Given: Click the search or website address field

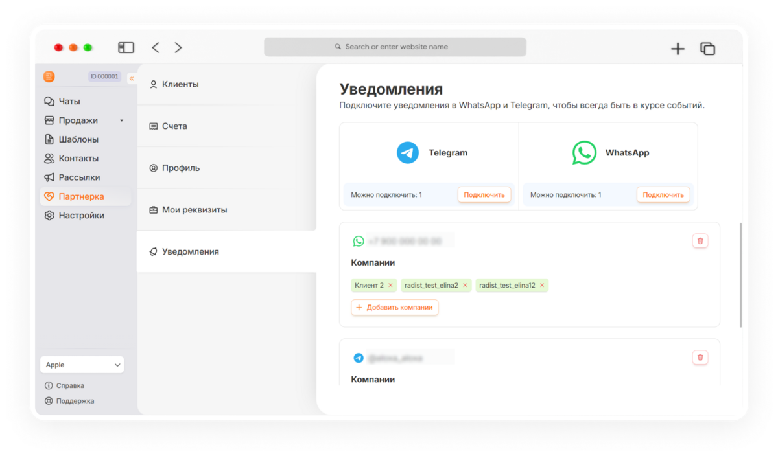Looking at the screenshot, I should tap(395, 47).
